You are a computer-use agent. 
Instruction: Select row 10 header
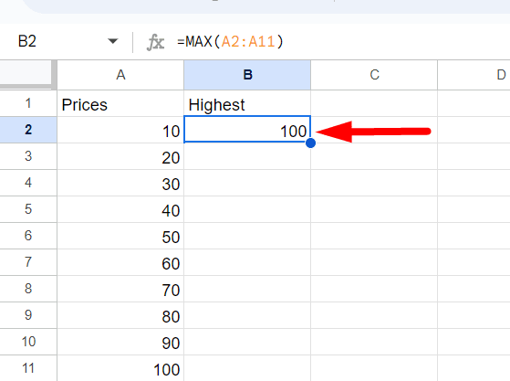coord(28,342)
